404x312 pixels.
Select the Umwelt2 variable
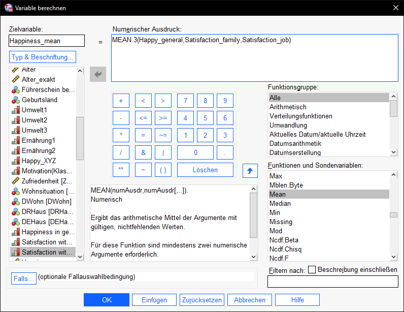click(43, 120)
